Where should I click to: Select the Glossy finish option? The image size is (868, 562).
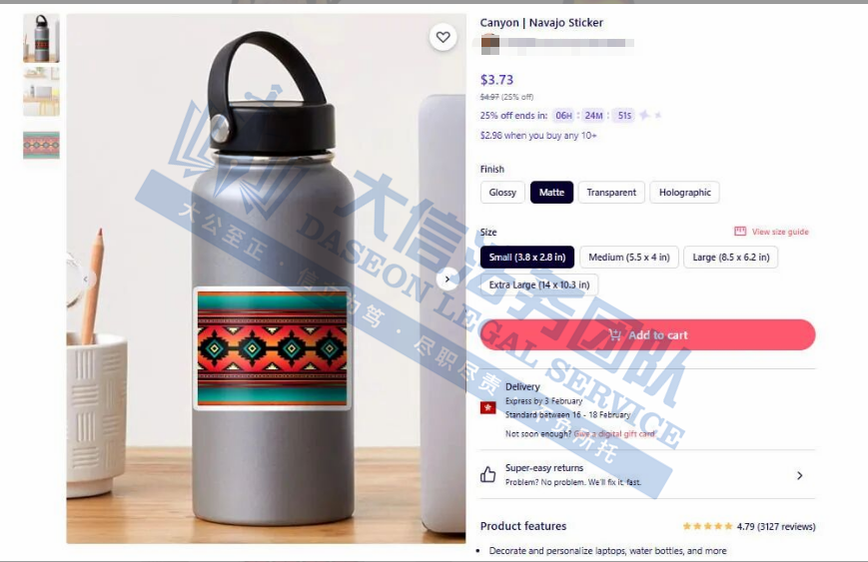[502, 193]
